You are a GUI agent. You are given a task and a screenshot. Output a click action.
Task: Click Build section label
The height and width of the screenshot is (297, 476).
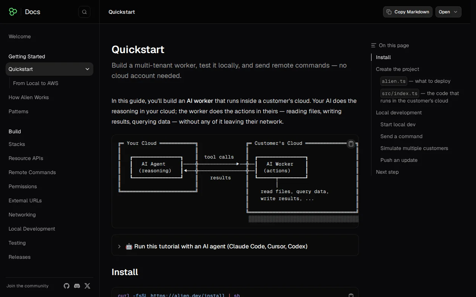[x=15, y=131]
